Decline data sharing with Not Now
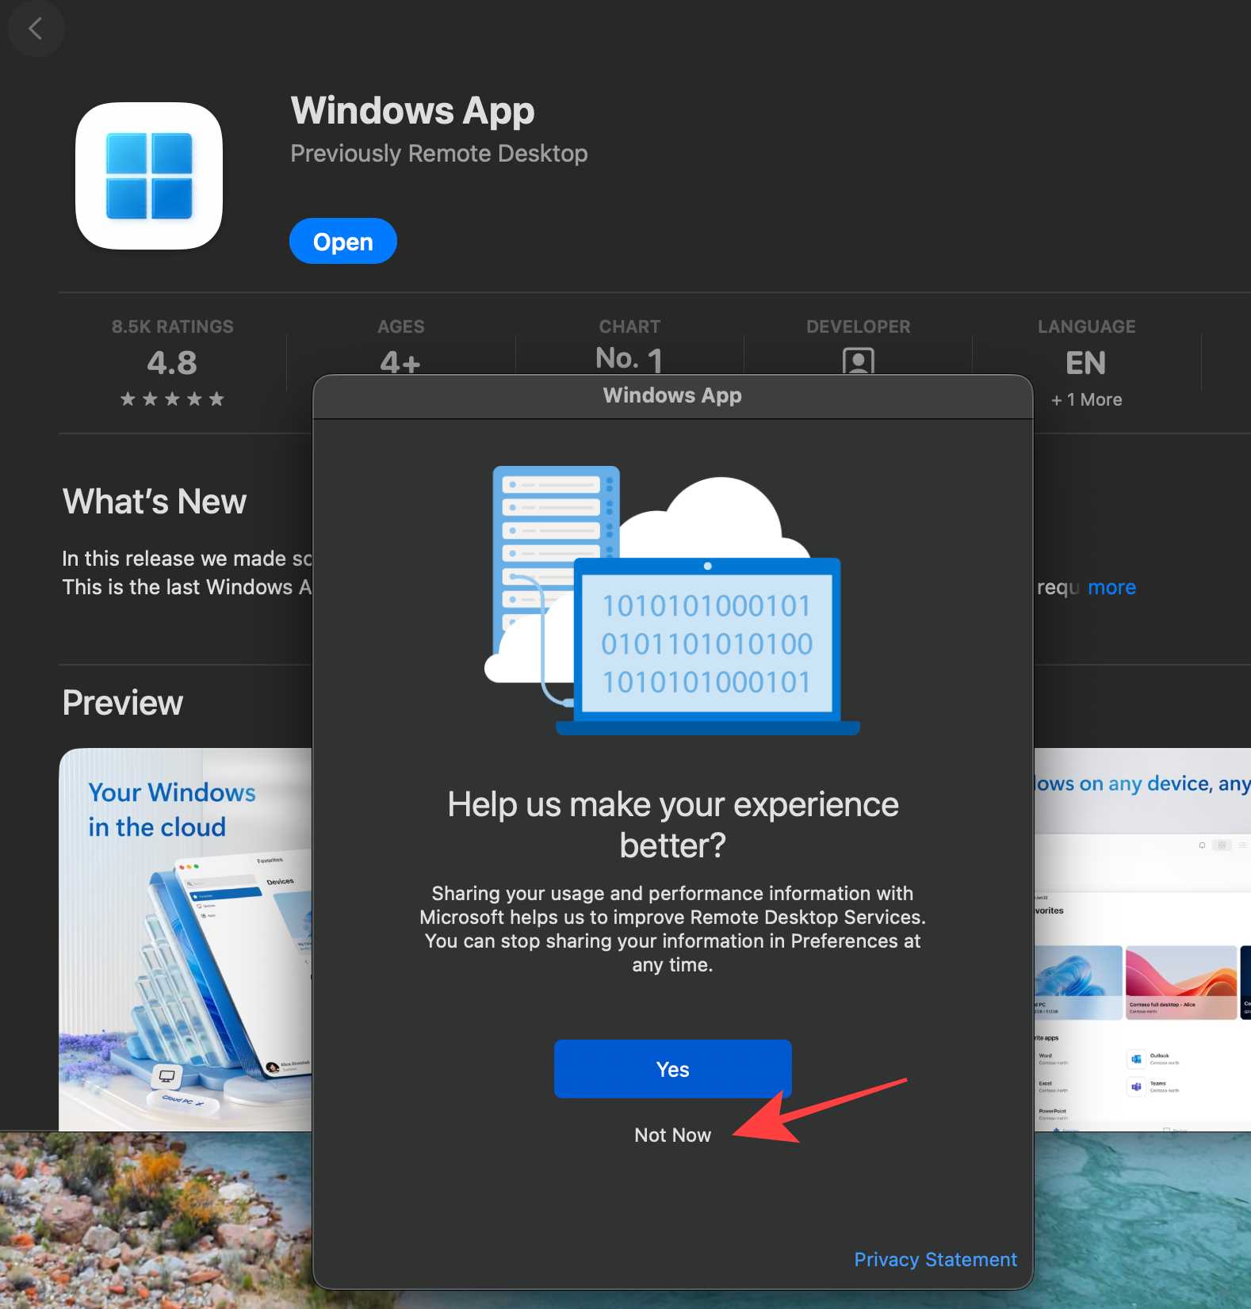Screen dimensions: 1251x1309 pos(672,1135)
